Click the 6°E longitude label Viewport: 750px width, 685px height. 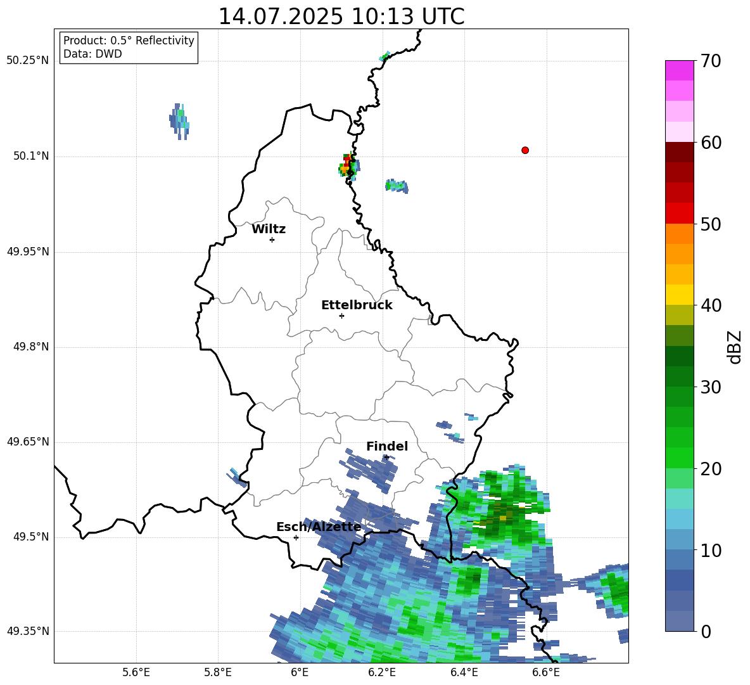click(300, 672)
